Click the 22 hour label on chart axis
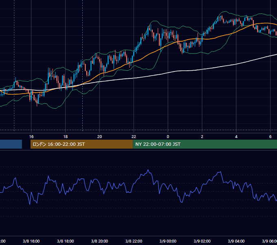 point(134,137)
